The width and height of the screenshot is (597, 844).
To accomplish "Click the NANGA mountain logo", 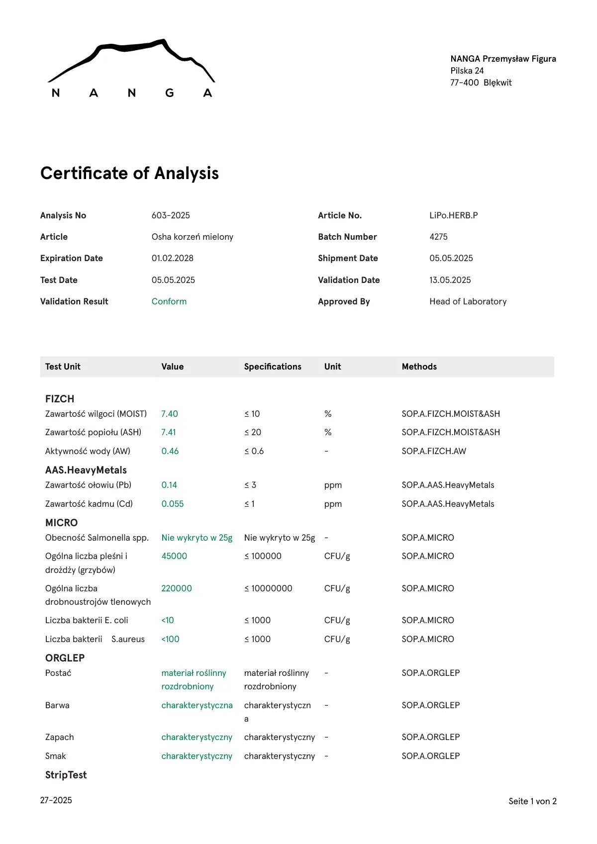I will tap(131, 69).
